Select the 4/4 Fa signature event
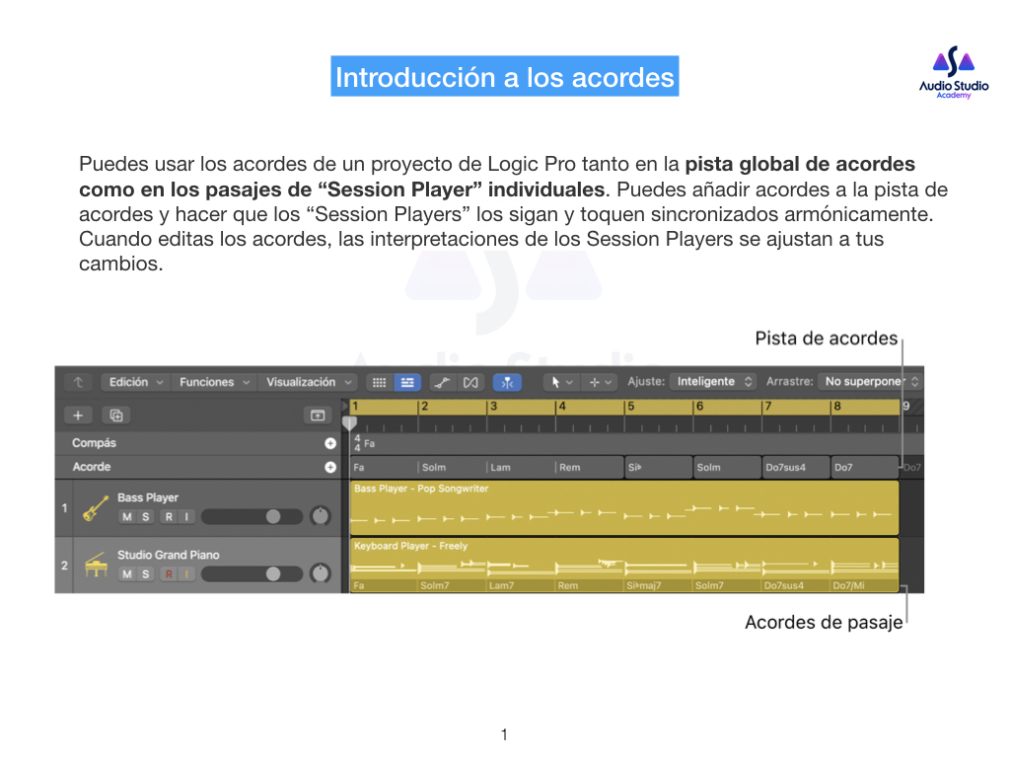This screenshot has width=1010, height=758. click(x=365, y=443)
